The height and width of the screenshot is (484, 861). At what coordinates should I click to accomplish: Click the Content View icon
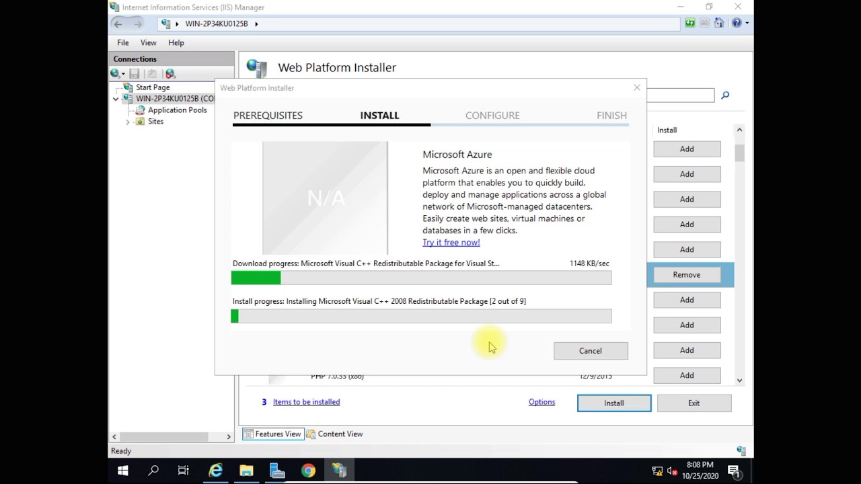point(311,434)
